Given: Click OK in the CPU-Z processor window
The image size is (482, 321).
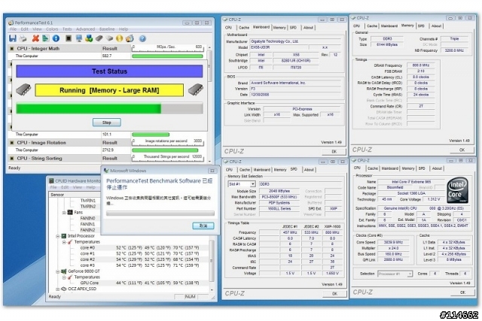Looking at the screenshot, I should tap(462, 292).
